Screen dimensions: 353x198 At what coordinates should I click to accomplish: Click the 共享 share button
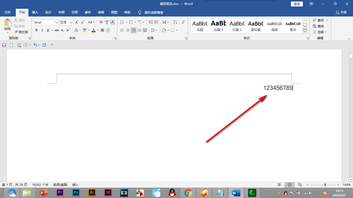341,12
